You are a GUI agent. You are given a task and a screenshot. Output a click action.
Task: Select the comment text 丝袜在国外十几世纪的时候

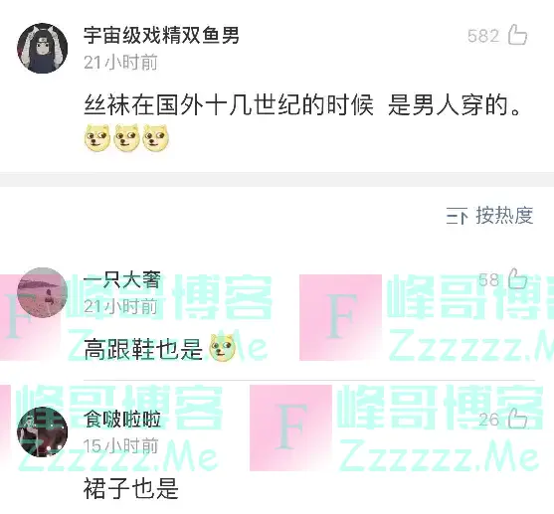pyautogui.click(x=229, y=105)
